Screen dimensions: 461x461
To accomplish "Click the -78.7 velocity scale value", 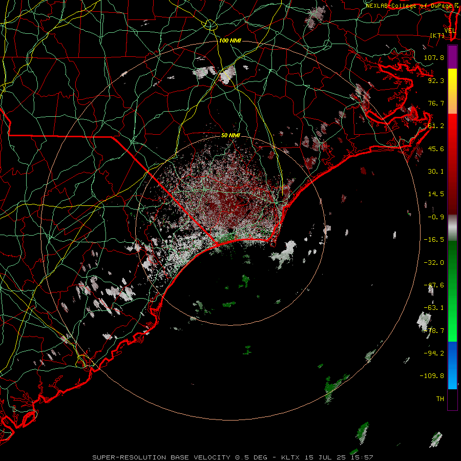I will pos(434,331).
